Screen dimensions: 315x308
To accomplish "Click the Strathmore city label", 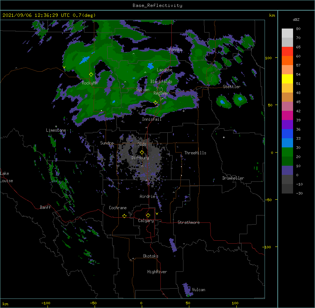I will pos(189,222).
